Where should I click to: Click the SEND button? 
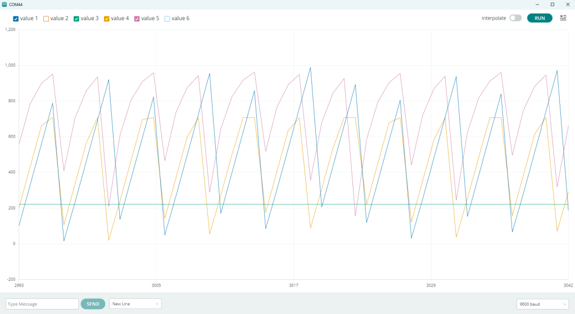(x=93, y=304)
